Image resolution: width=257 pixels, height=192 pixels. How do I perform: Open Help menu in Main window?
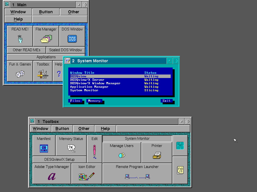(x=18, y=19)
